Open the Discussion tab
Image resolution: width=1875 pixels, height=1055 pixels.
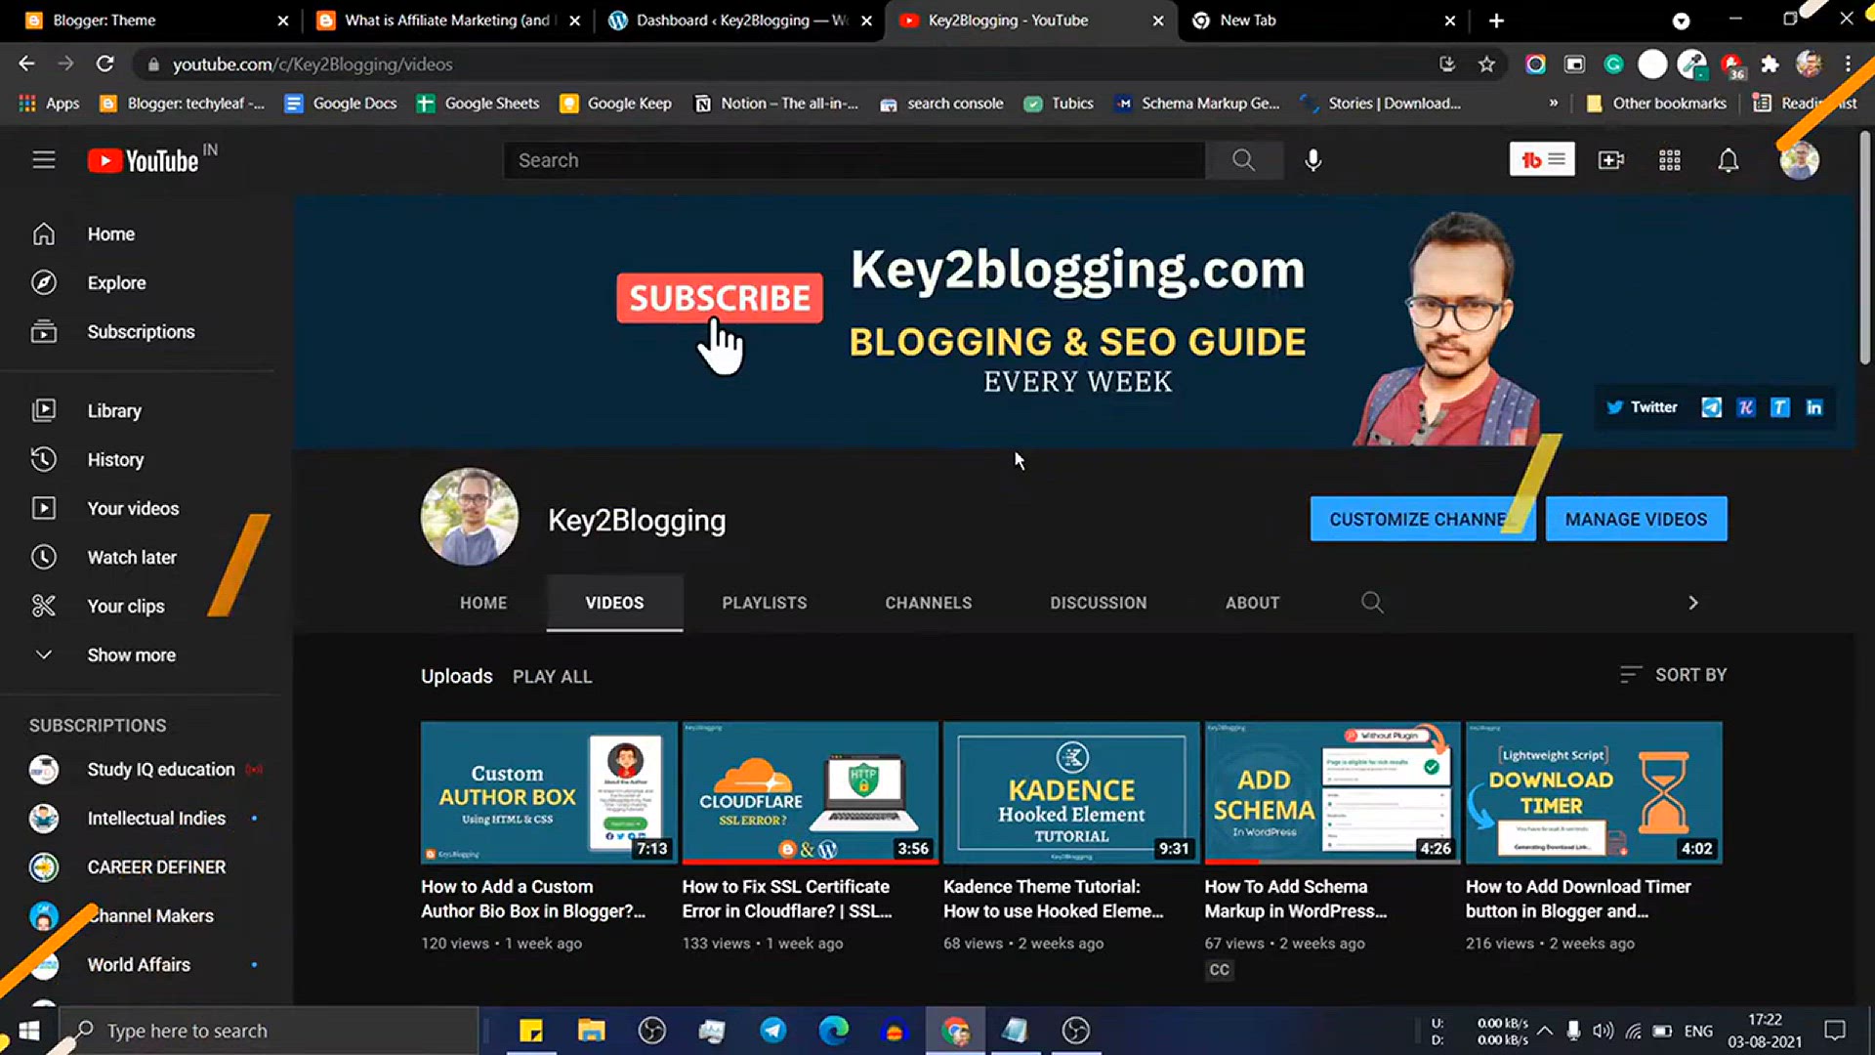coord(1099,603)
